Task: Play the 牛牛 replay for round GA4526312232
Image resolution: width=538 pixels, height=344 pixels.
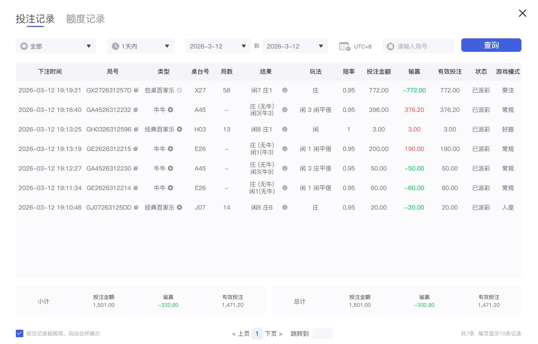Action: tap(171, 110)
